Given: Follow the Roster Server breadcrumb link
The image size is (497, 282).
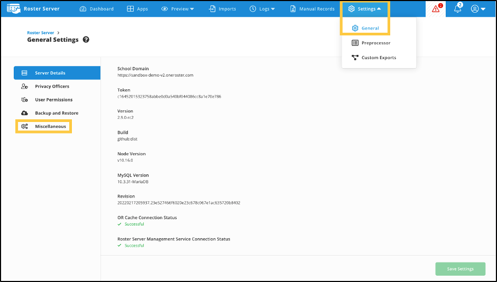Looking at the screenshot, I should (x=41, y=33).
